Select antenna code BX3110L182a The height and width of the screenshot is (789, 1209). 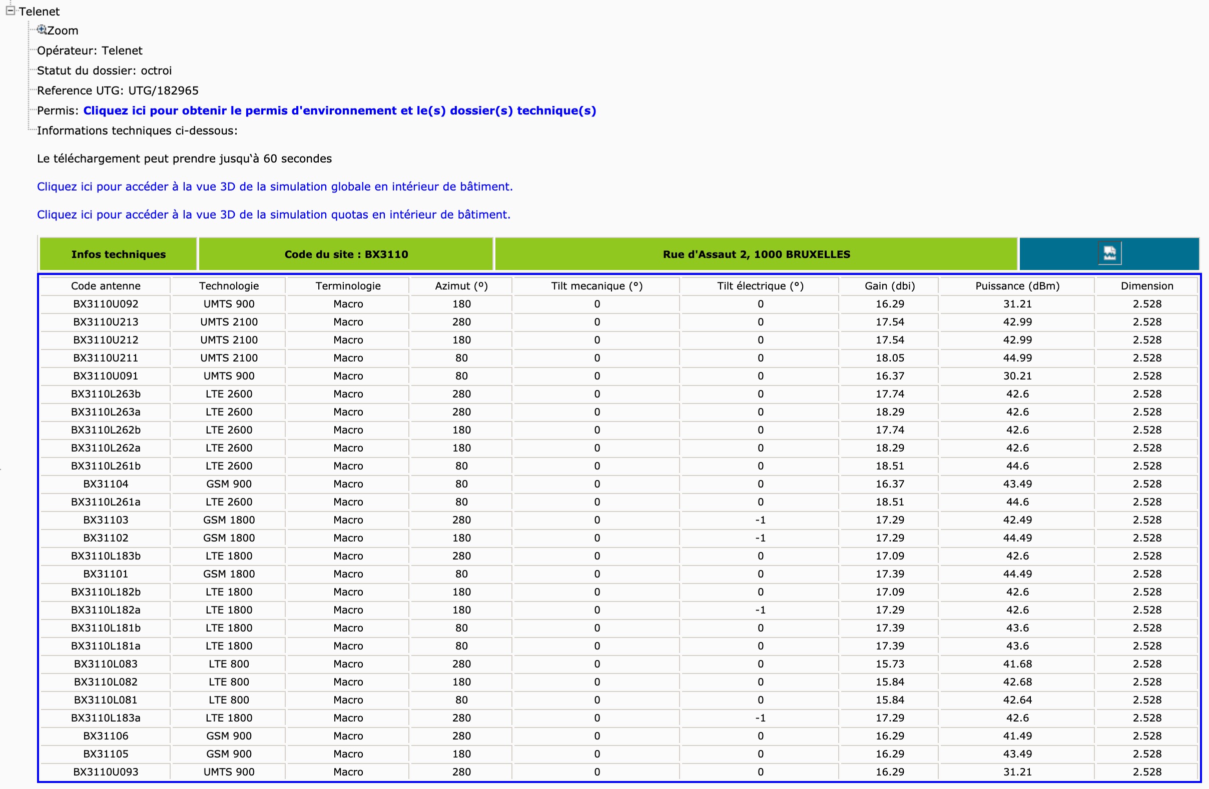pyautogui.click(x=106, y=610)
